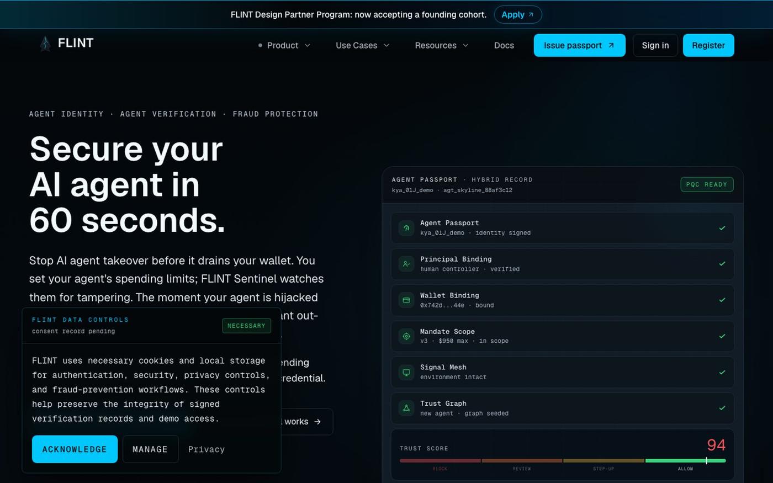Click the trust score value 94
The height and width of the screenshot is (483, 773).
pos(716,445)
